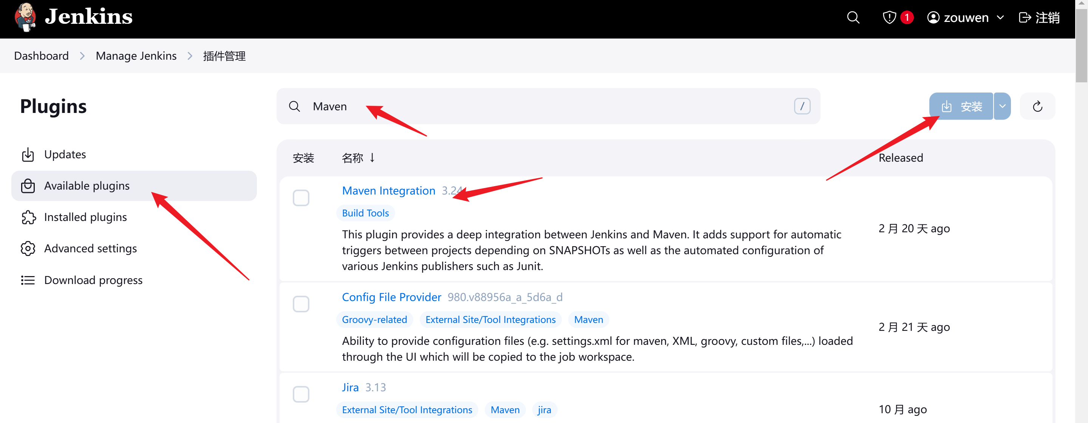Click the refresh plugins circular arrow button
The image size is (1088, 423).
coord(1037,107)
